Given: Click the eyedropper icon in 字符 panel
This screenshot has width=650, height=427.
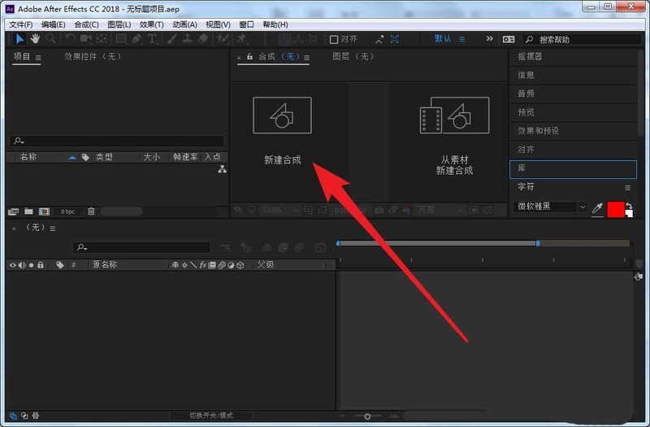Looking at the screenshot, I should 597,208.
